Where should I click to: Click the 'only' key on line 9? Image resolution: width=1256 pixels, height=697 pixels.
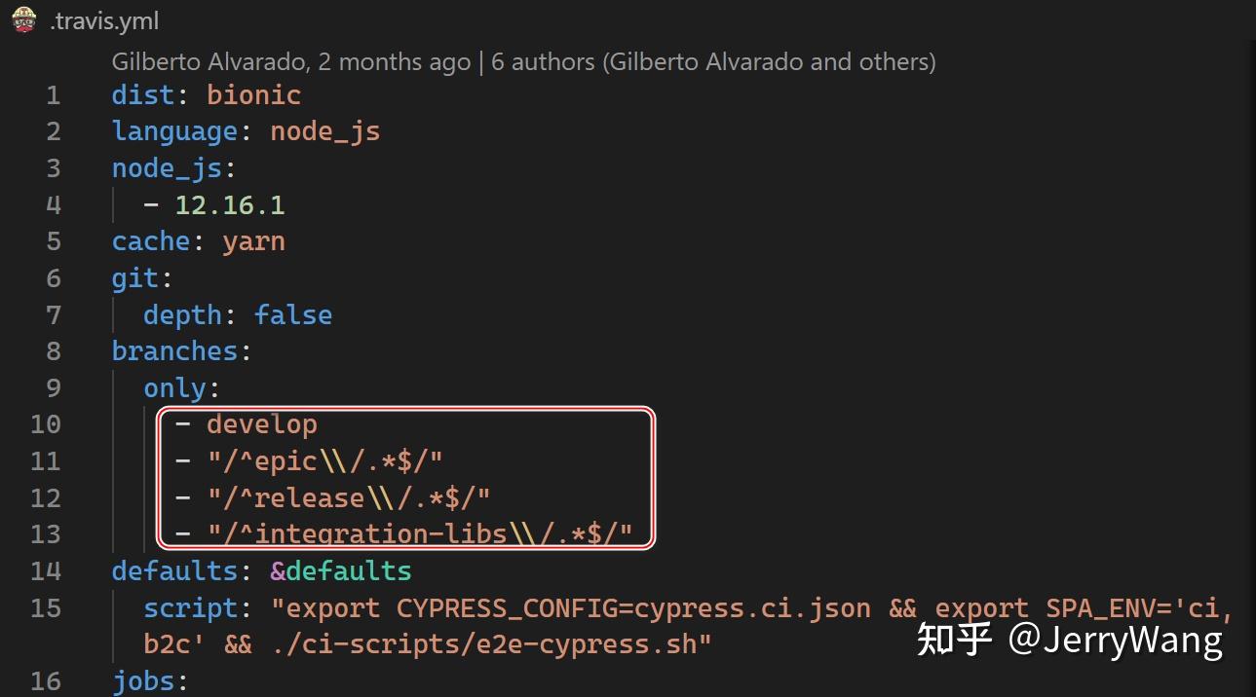pos(174,388)
